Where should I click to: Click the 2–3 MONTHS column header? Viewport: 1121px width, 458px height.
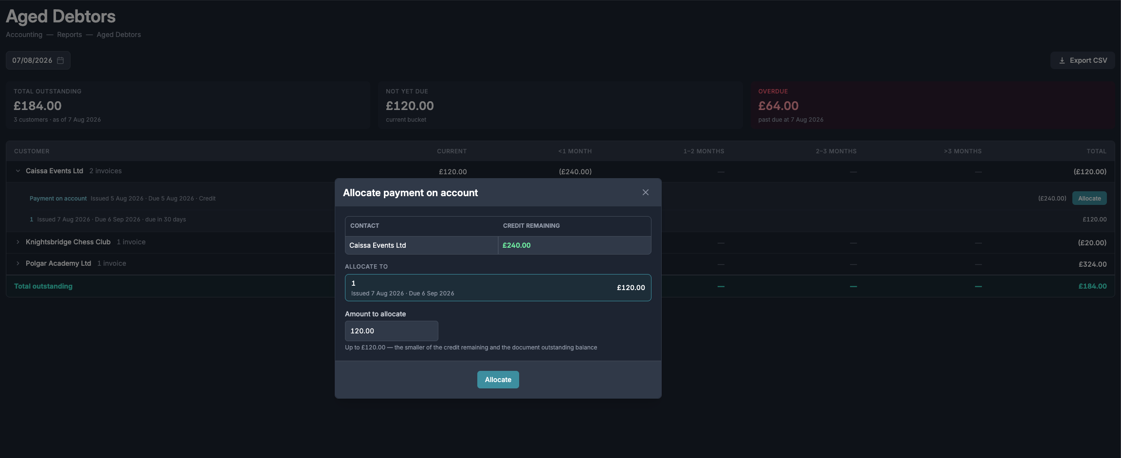click(836, 151)
